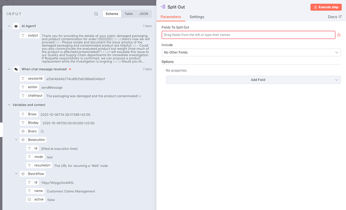The image size is (346, 210).
Task: Click the Split Out node icon
Action: 163,7
